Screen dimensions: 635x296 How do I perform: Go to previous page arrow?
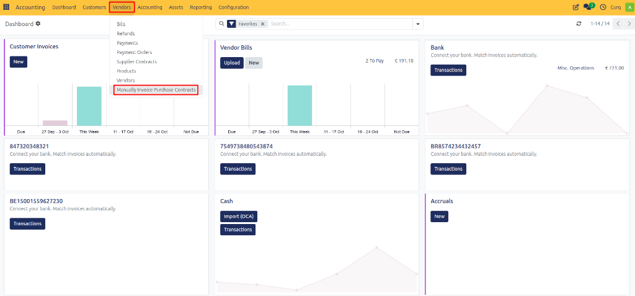[618, 24]
